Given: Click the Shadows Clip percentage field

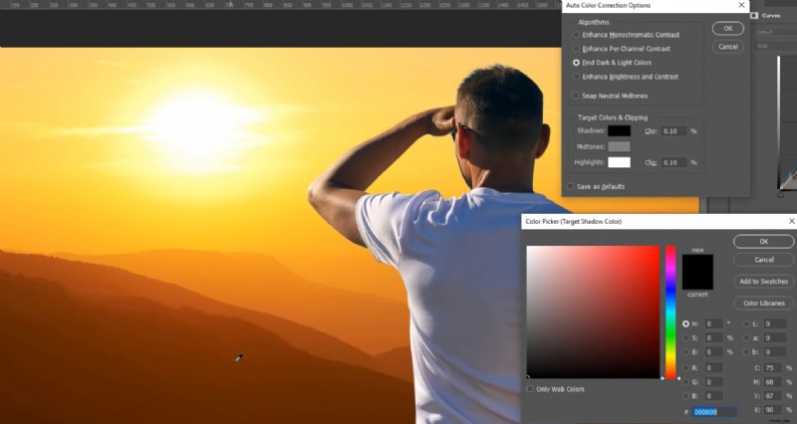Looking at the screenshot, I should pos(673,131).
